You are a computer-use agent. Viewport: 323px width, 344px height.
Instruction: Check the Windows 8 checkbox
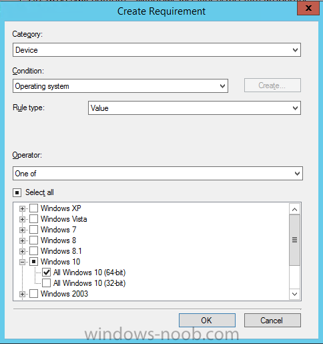(x=33, y=240)
